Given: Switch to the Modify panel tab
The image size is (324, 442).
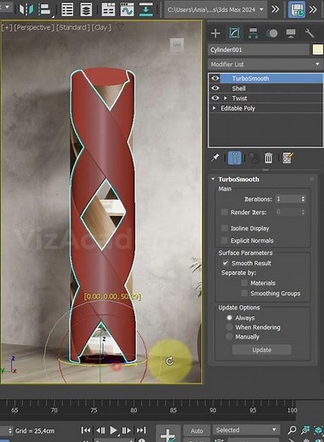Looking at the screenshot, I should pos(234,33).
